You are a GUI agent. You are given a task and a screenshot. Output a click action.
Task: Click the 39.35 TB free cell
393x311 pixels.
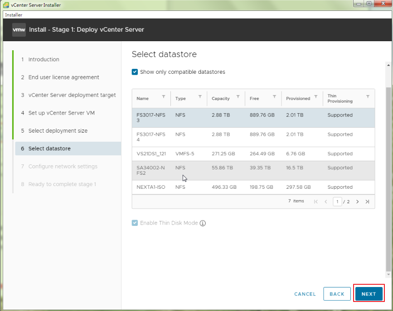[260, 168]
